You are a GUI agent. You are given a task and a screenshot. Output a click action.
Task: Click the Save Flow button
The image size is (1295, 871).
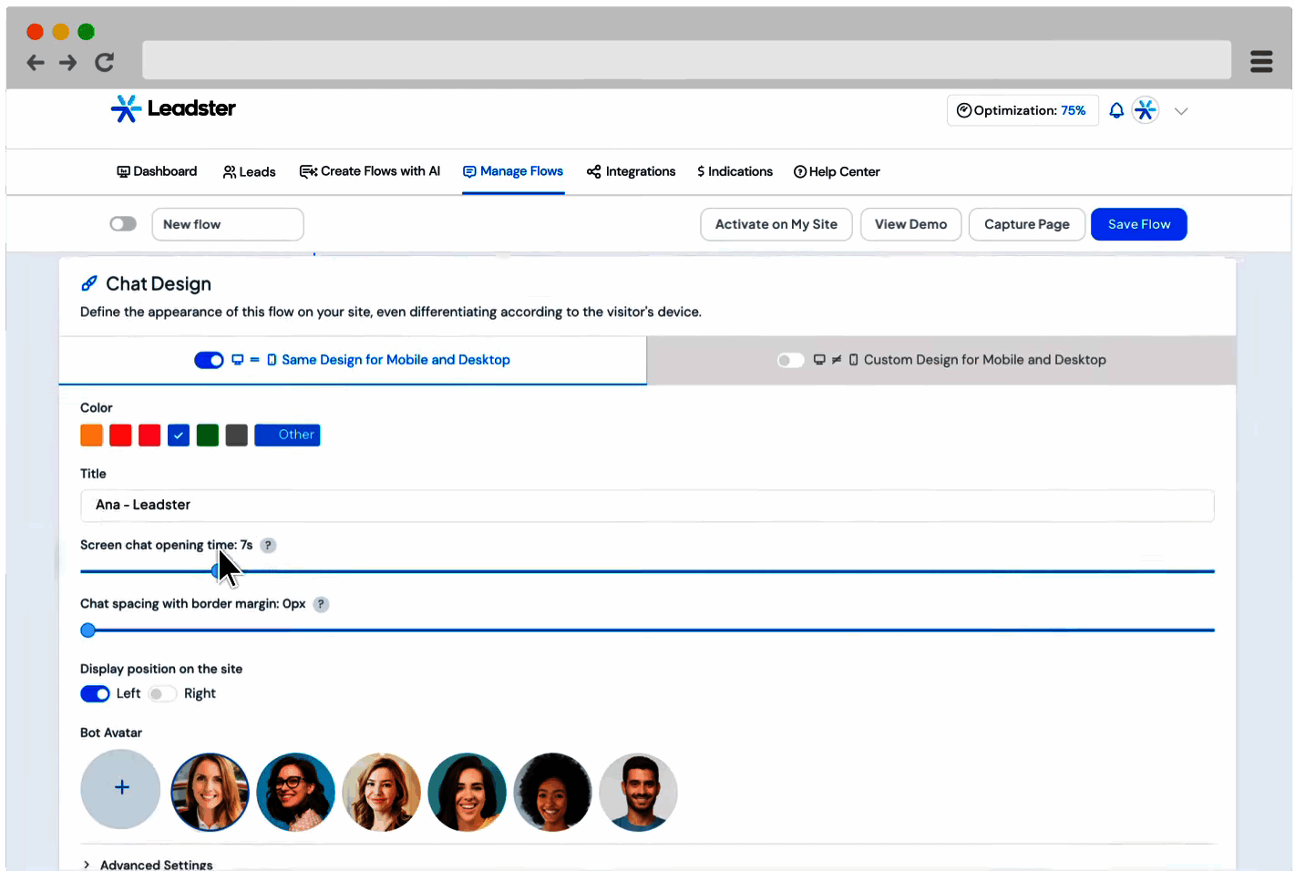point(1138,224)
